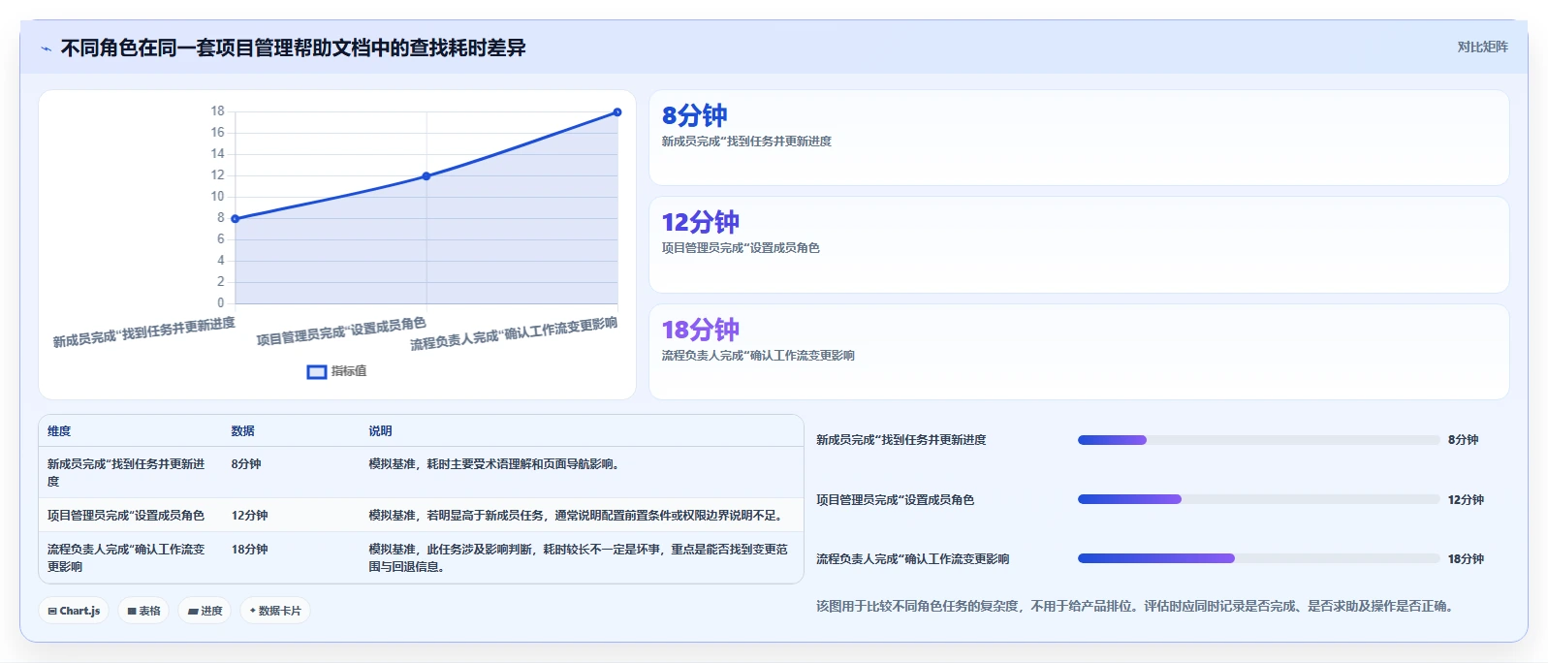Click the 说明 column header
Screen dimensions: 1548x663
click(x=380, y=431)
